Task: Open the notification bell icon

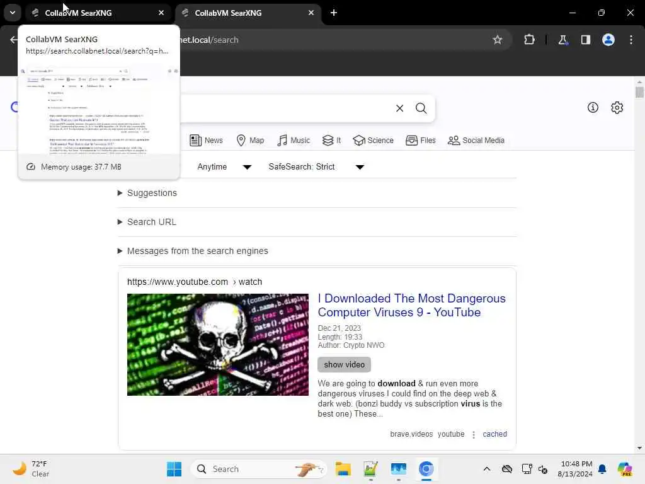Action: tap(602, 469)
